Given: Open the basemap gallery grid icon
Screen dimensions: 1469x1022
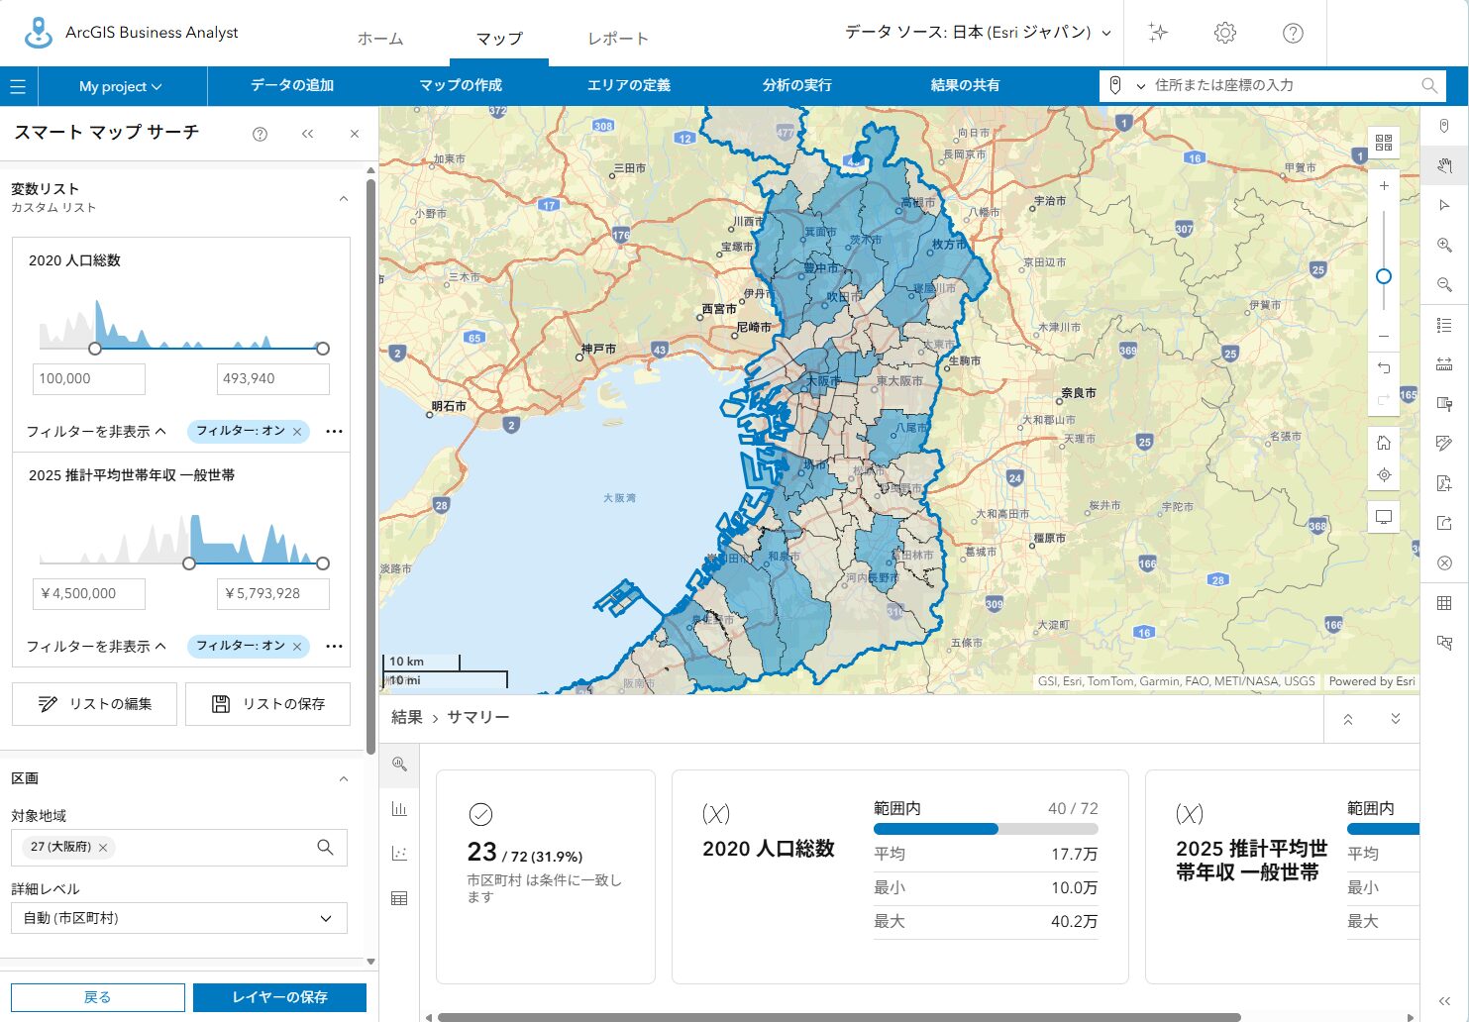Looking at the screenshot, I should point(1384,143).
